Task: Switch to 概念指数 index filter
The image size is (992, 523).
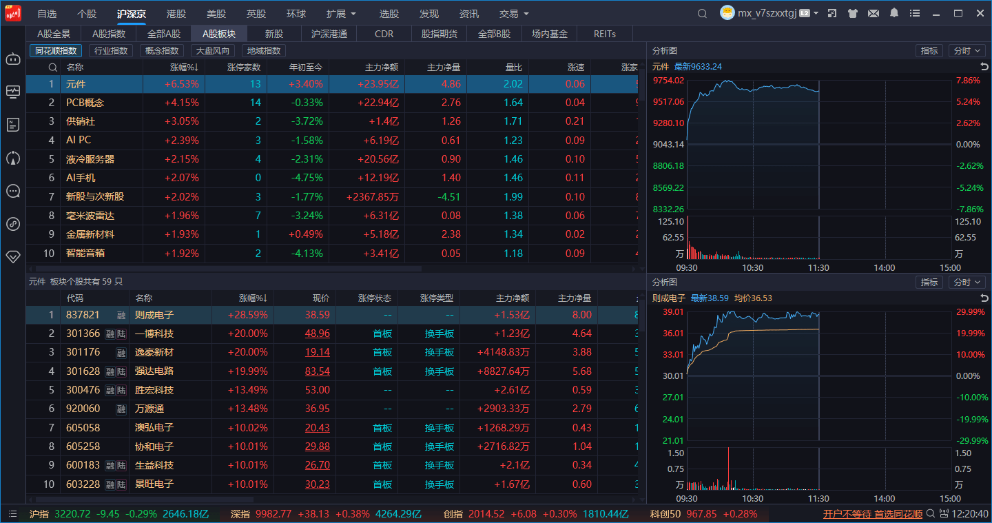Action: pyautogui.click(x=163, y=50)
